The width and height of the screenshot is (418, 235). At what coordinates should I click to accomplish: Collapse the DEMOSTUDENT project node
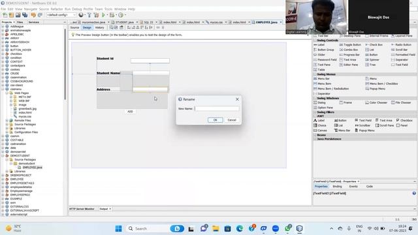(3, 155)
